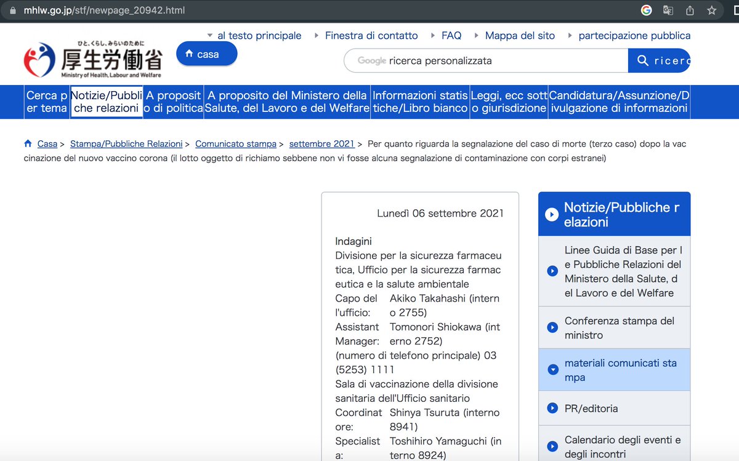Open sidebar header 'Notizie/Pubbliche relazioni'

[615, 214]
